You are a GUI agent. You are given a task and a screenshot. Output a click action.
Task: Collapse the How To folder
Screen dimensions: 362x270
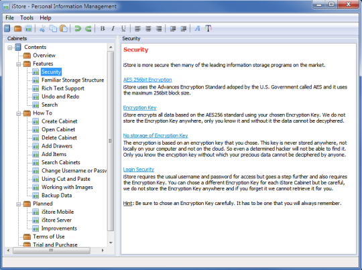19,113
